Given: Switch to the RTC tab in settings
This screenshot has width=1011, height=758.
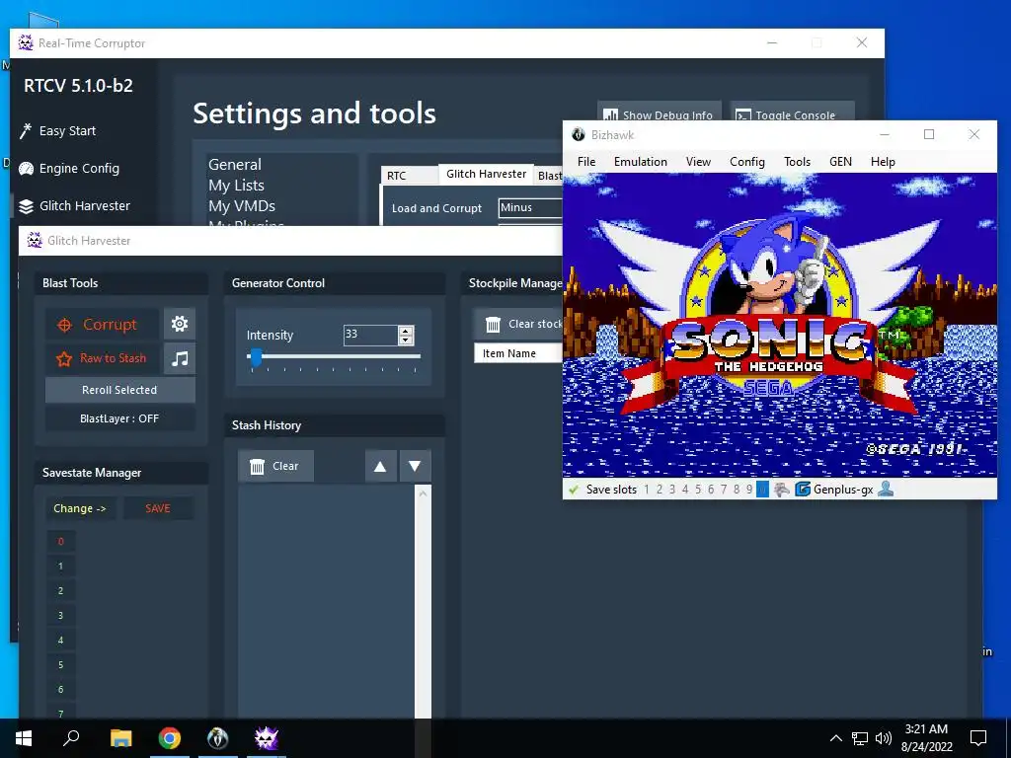Looking at the screenshot, I should 410,176.
